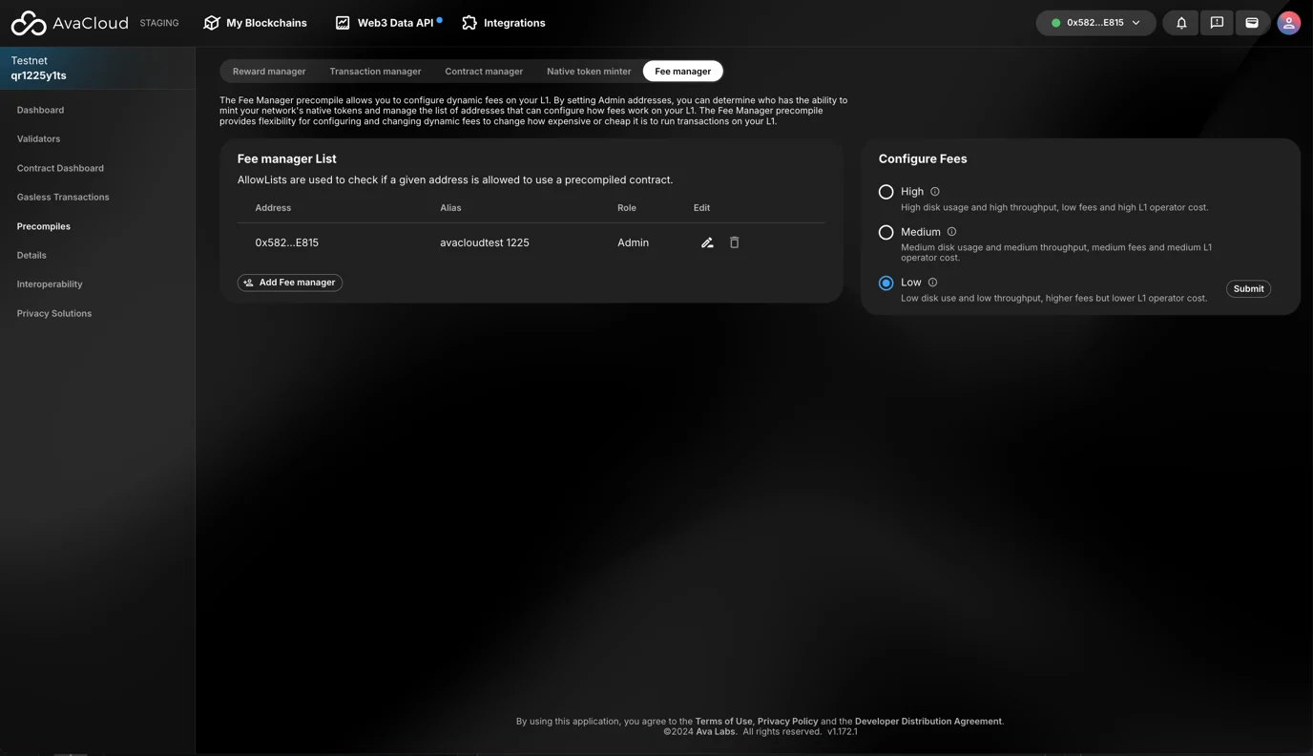Open the user profile avatar
Viewport: 1313px width, 756px height.
click(x=1288, y=23)
